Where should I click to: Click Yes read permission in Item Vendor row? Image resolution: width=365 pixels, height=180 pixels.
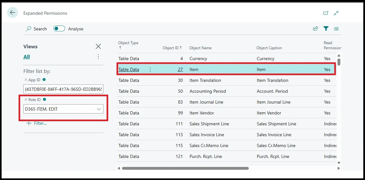pos(327,113)
